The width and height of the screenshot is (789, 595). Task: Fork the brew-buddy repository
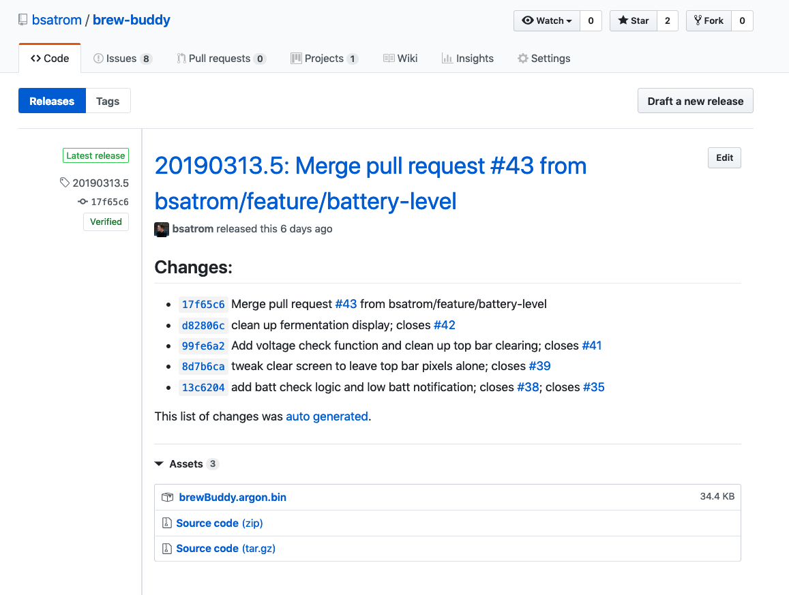(x=709, y=20)
